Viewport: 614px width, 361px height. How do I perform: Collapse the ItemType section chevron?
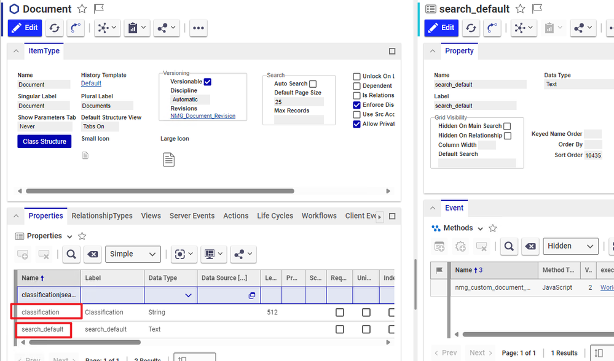pos(17,52)
